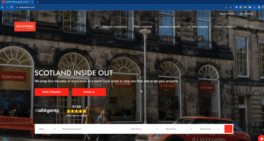
Task: Reload the page with the refresh icon
Action: click(x=11, y=7)
